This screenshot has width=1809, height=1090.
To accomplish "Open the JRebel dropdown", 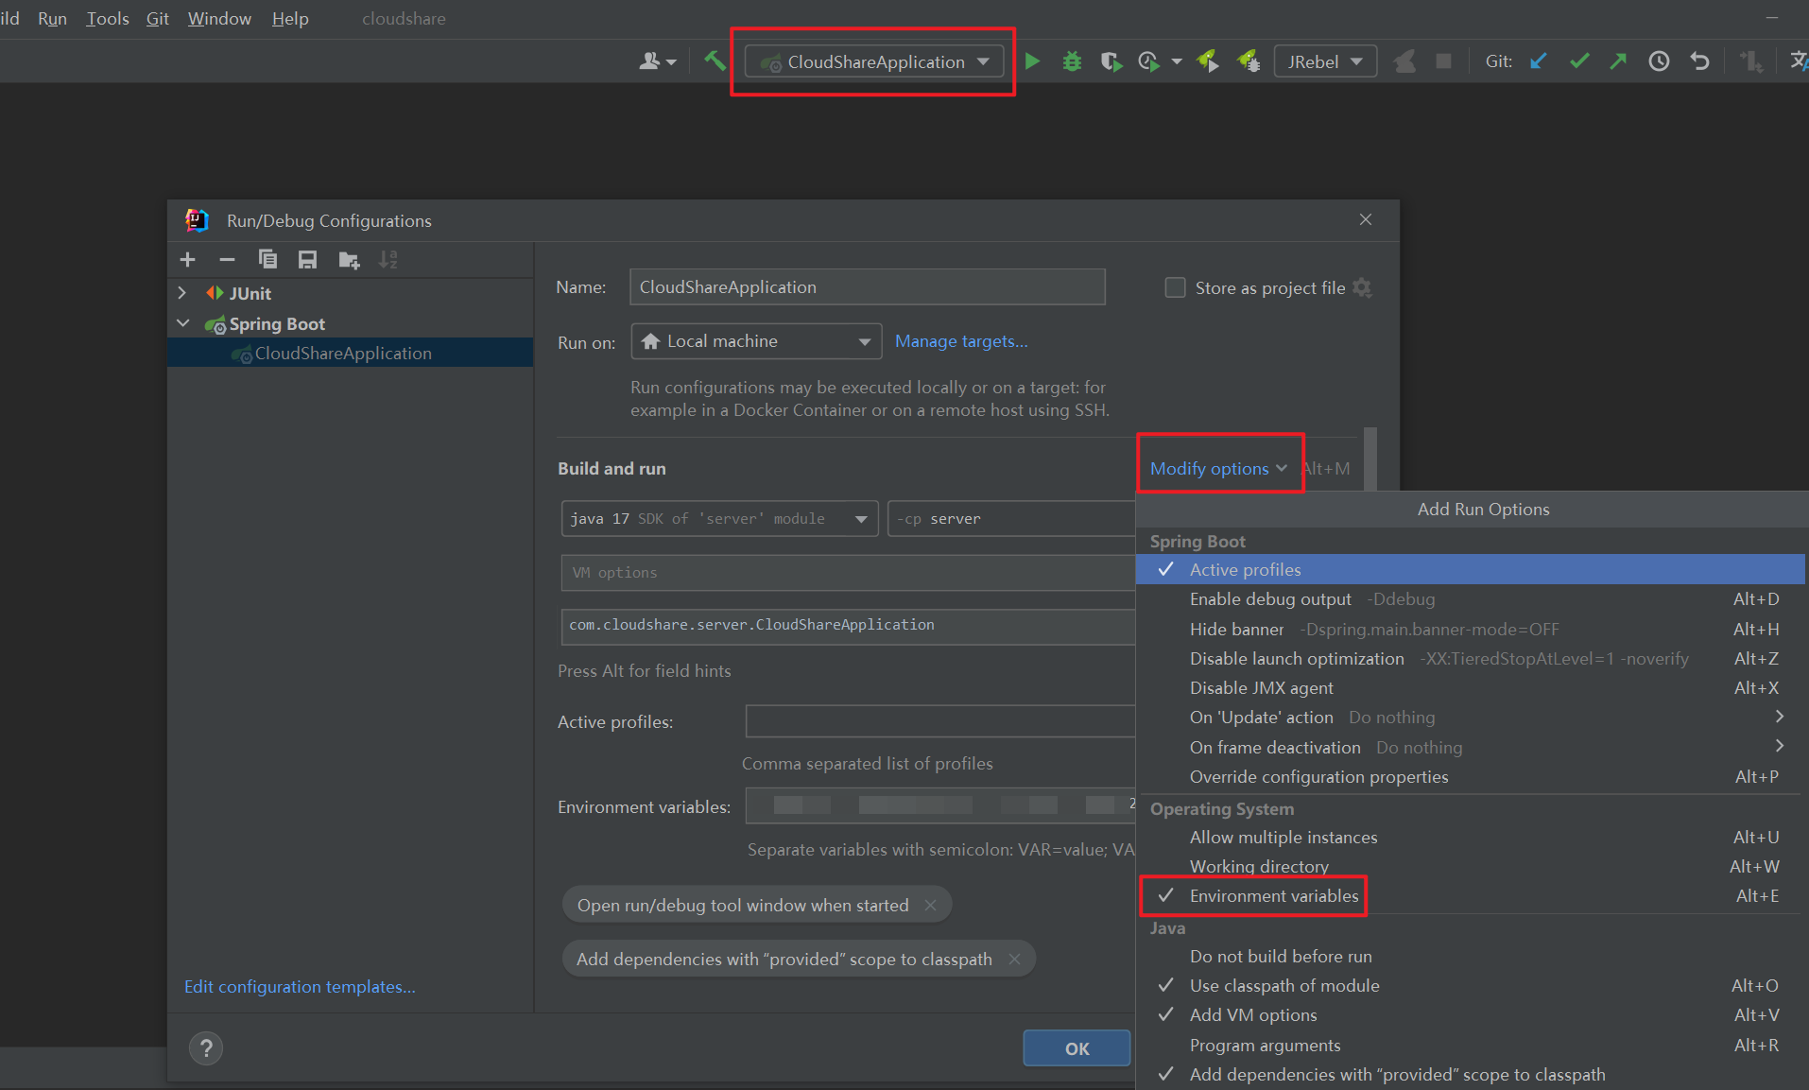I will tap(1324, 61).
